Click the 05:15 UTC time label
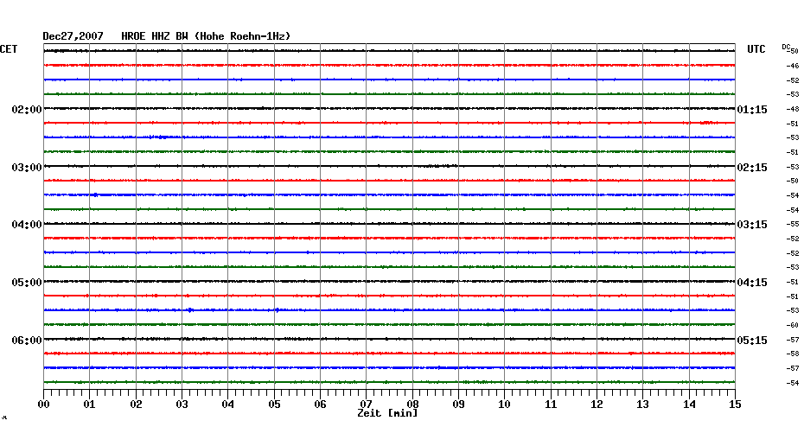Image resolution: width=804 pixels, height=427 pixels. click(x=752, y=341)
